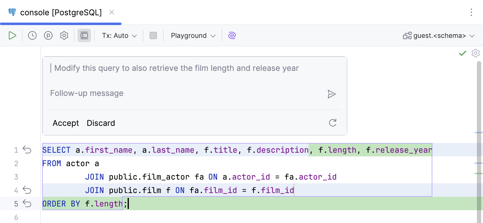Open query history clock icon

(x=32, y=35)
